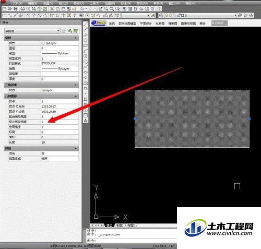Save the drawing with the floppy icon
261x249 pixels.
point(16,9)
